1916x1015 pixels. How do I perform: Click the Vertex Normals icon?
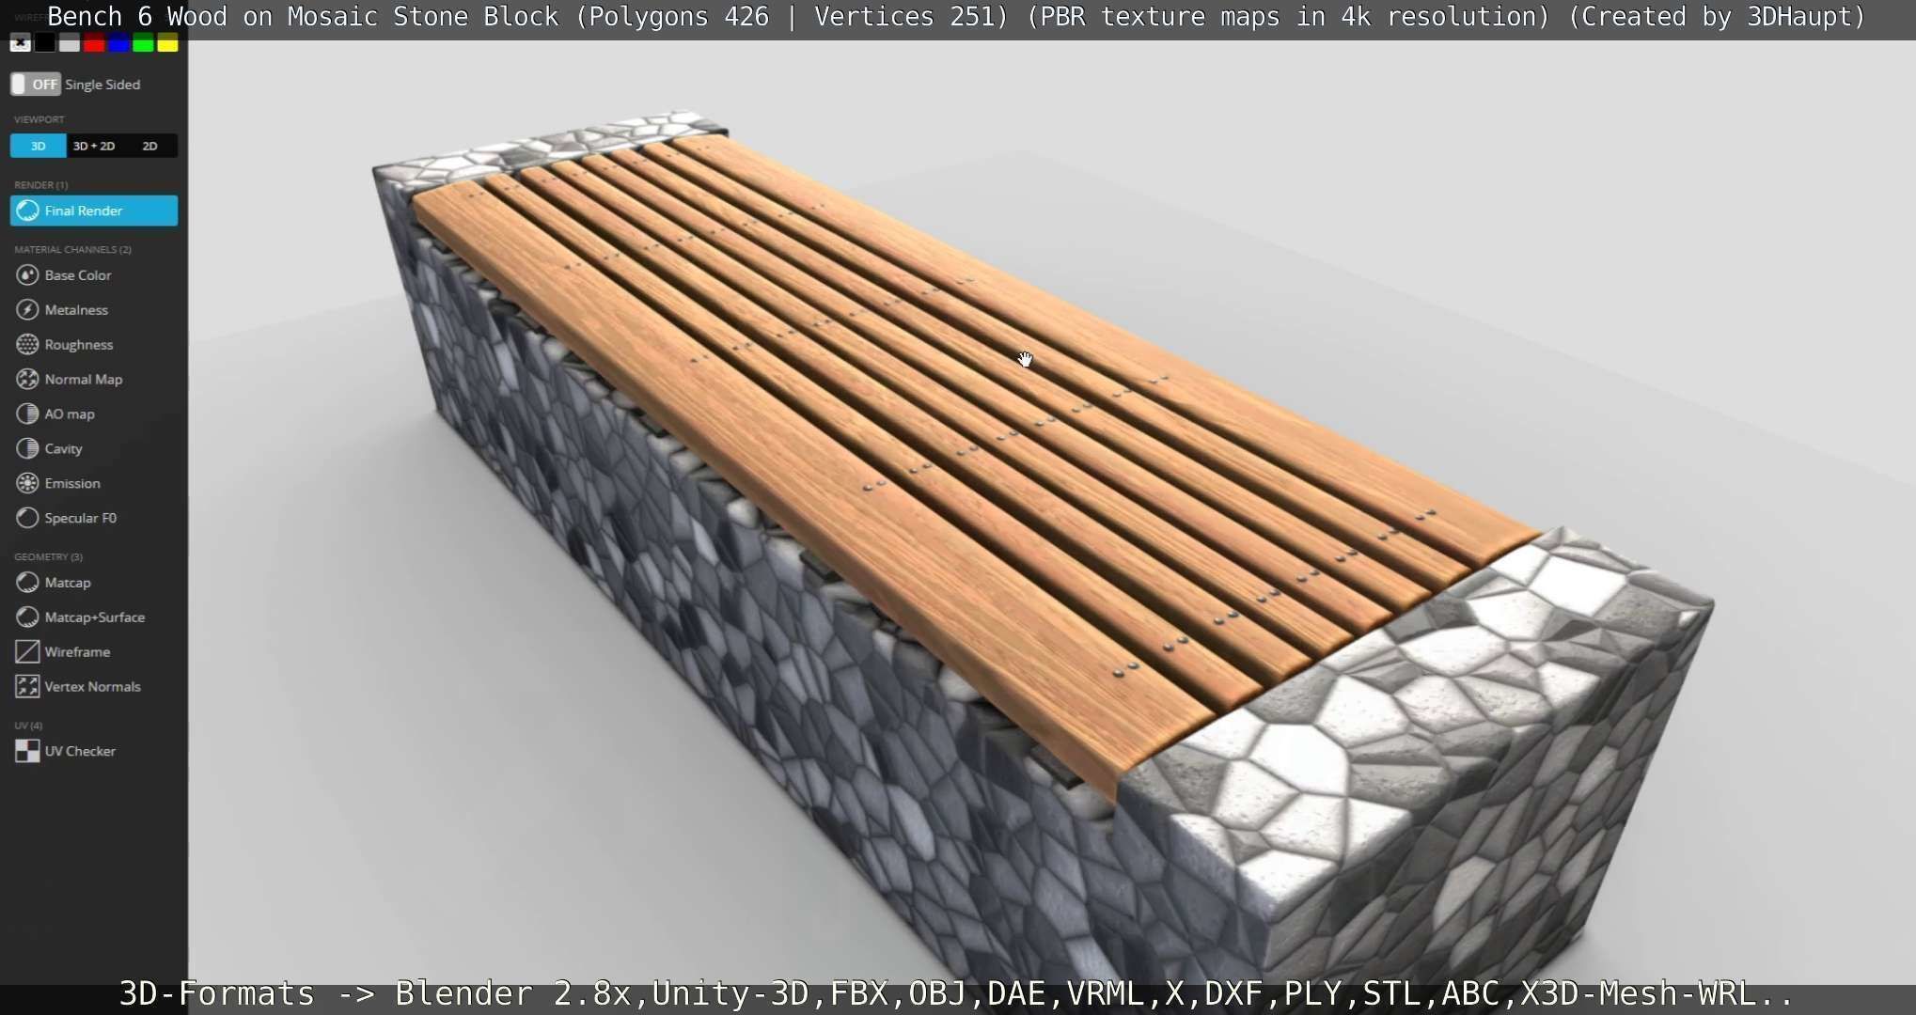click(27, 687)
